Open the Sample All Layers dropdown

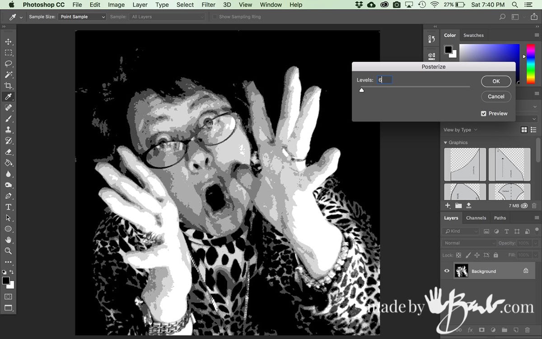point(167,17)
